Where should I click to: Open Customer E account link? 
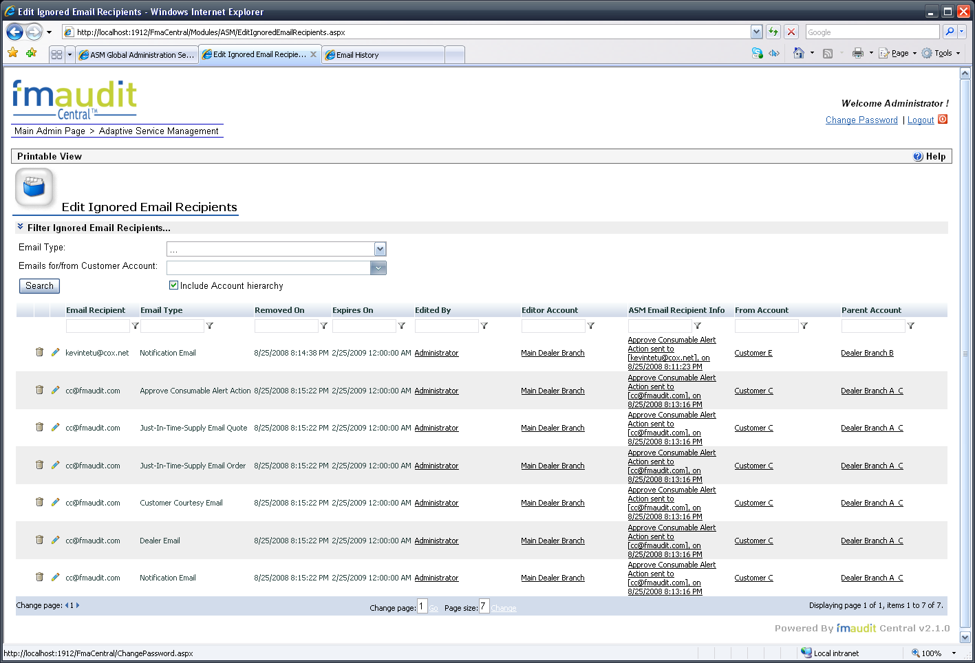[x=753, y=353]
